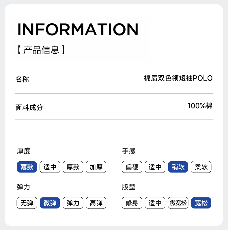Select the 微宽松 fit chip

(178, 203)
